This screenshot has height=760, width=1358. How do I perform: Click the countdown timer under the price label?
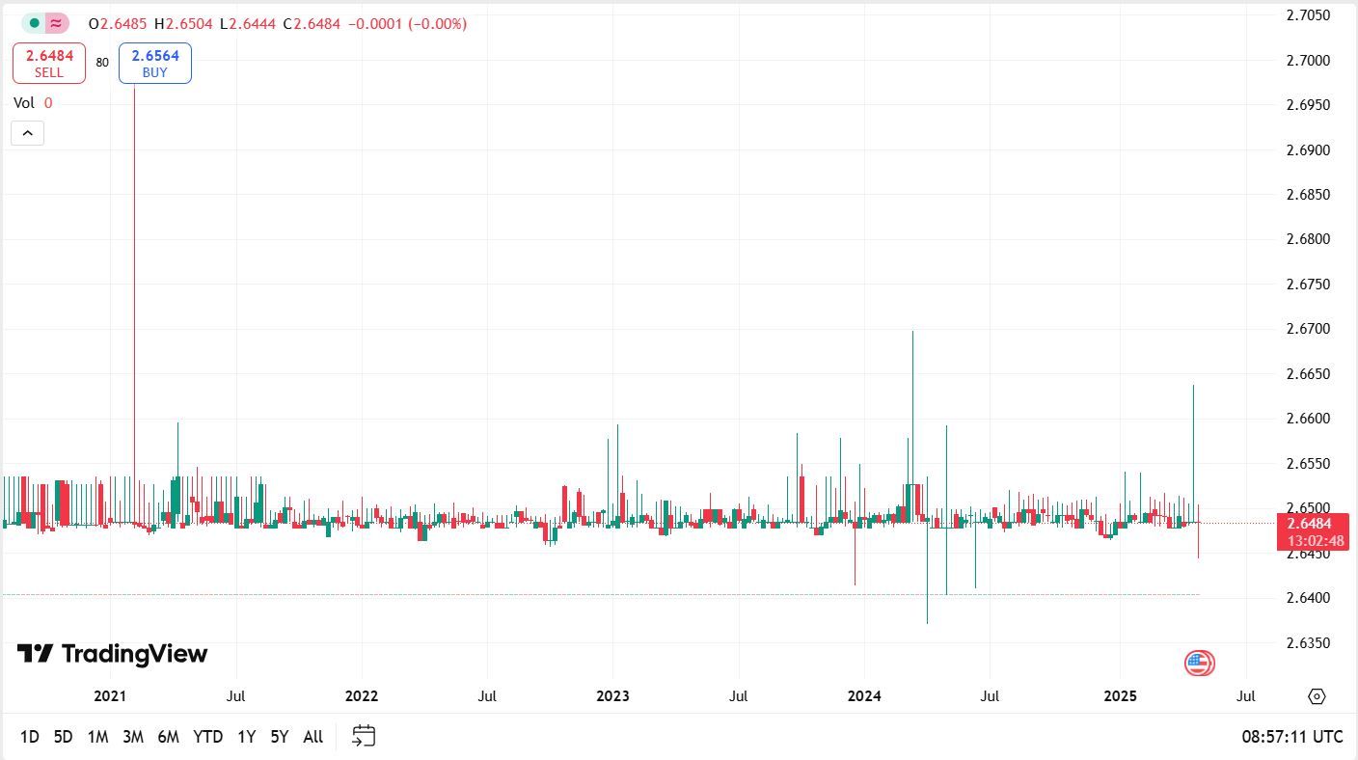(1316, 539)
